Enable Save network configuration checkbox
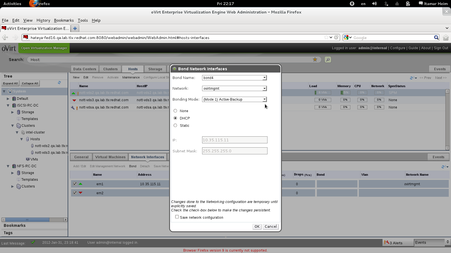Image resolution: width=451 pixels, height=253 pixels. click(x=177, y=217)
